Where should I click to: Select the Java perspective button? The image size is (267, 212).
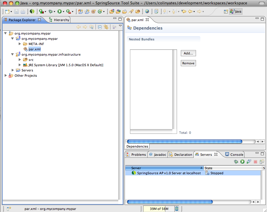[x=236, y=11]
